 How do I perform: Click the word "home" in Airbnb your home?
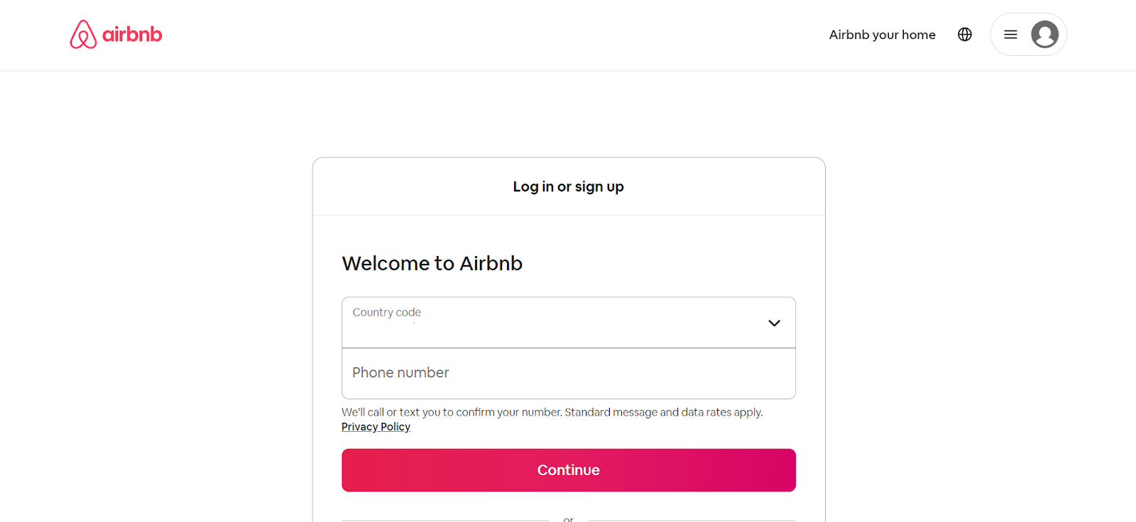tap(918, 35)
